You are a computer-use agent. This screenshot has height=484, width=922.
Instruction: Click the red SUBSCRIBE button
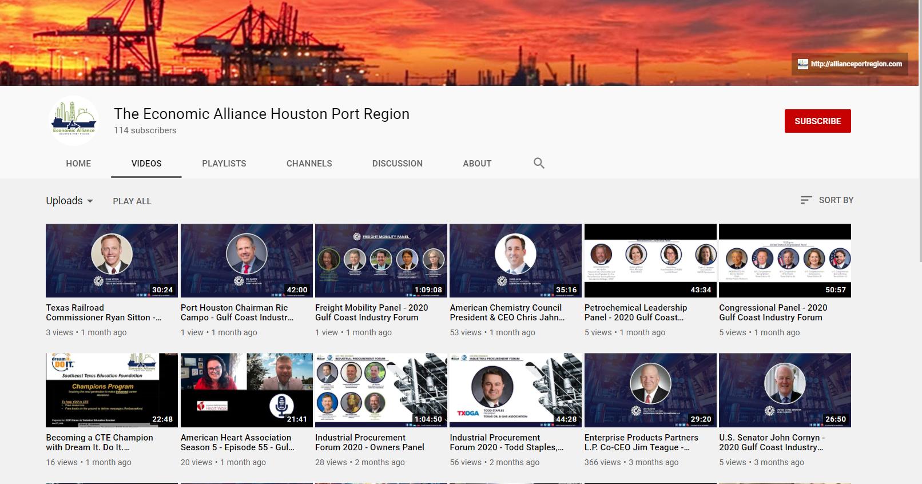(818, 121)
